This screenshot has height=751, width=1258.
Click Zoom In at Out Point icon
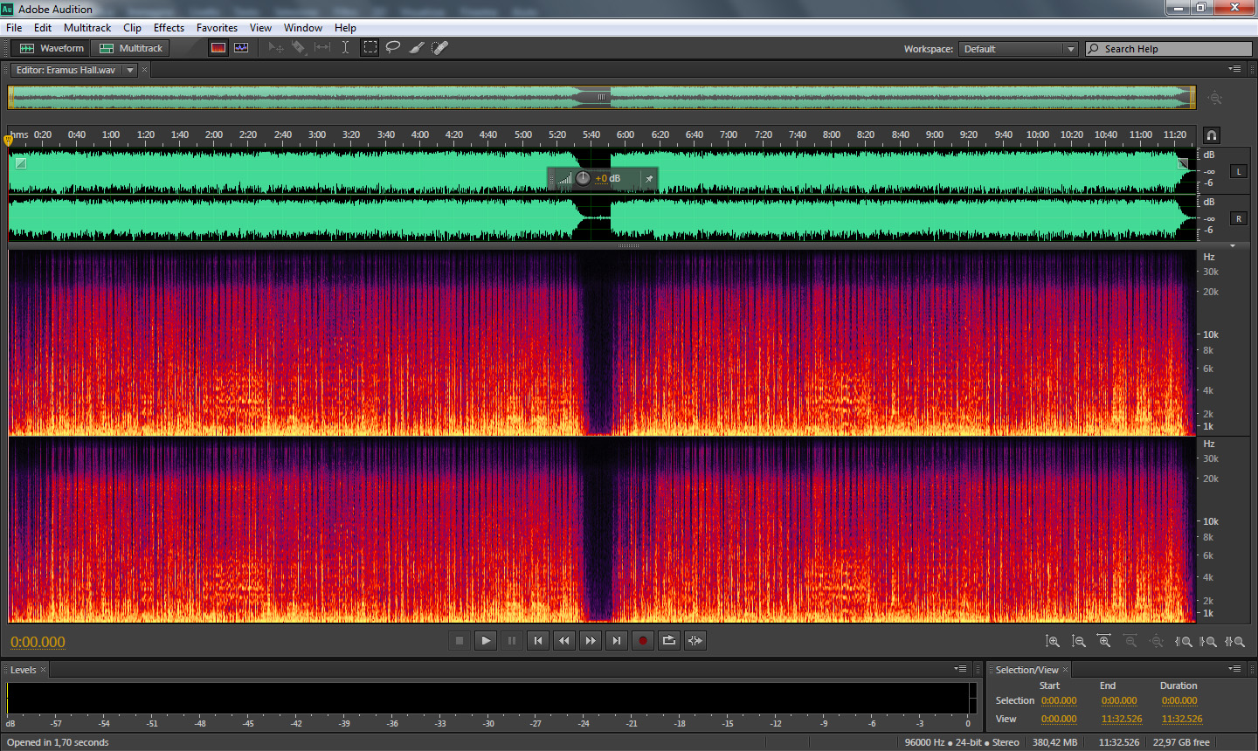(x=1208, y=642)
